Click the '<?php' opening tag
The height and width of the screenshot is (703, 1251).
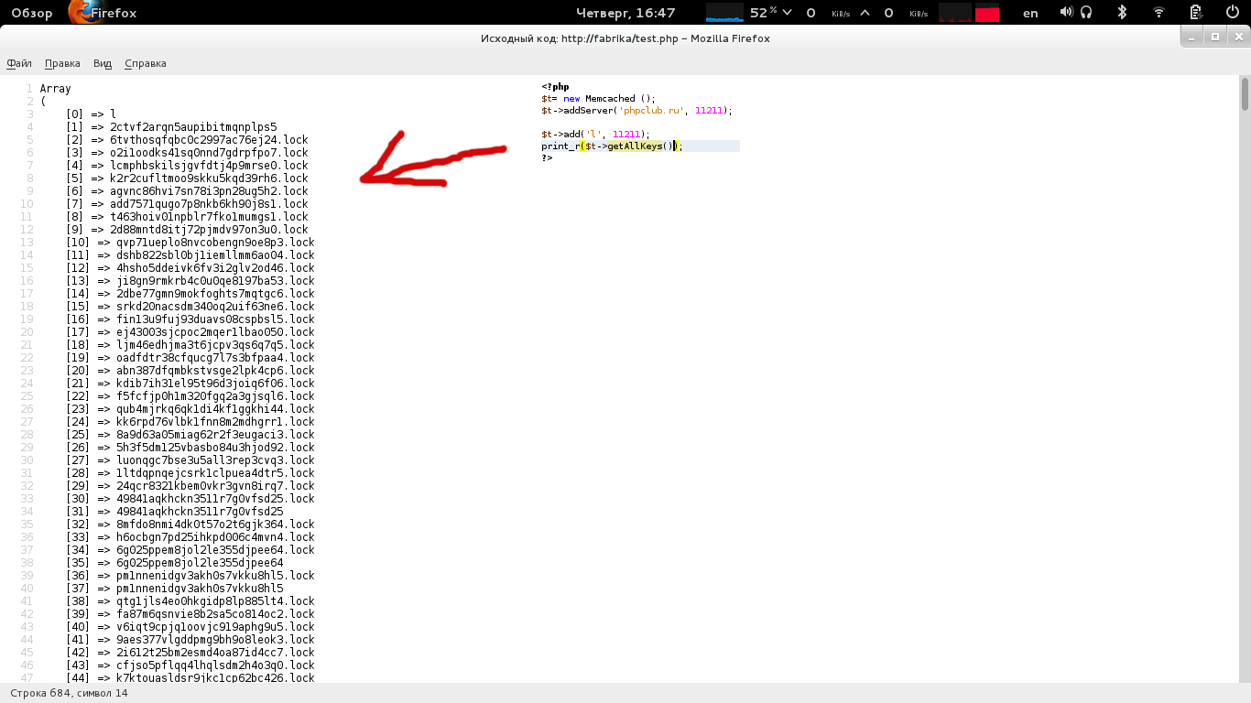point(555,87)
